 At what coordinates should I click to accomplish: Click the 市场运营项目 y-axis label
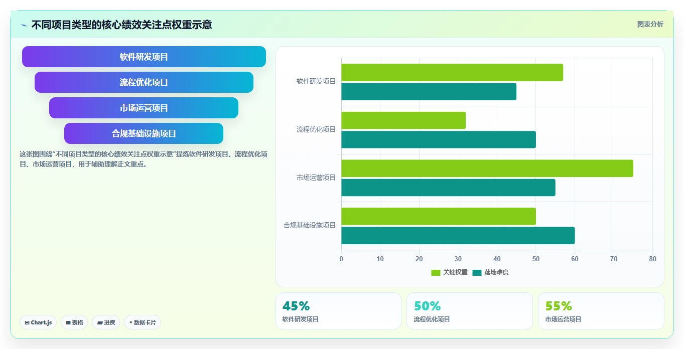316,178
